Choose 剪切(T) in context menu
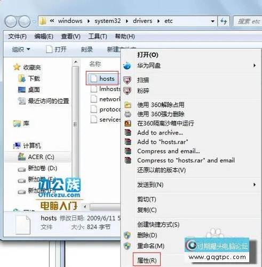Image resolution: width=262 pixels, height=267 pixels. click(147, 199)
